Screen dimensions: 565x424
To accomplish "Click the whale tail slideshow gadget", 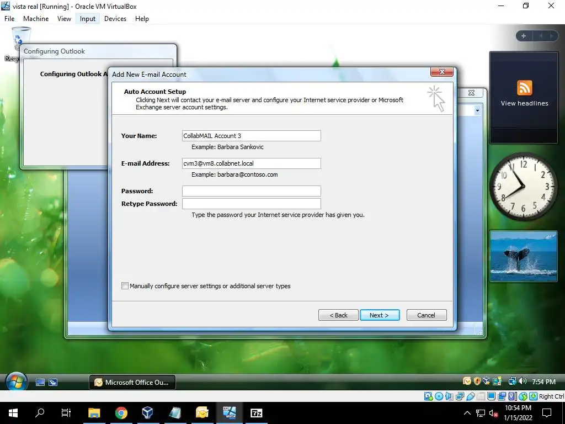I will point(524,256).
